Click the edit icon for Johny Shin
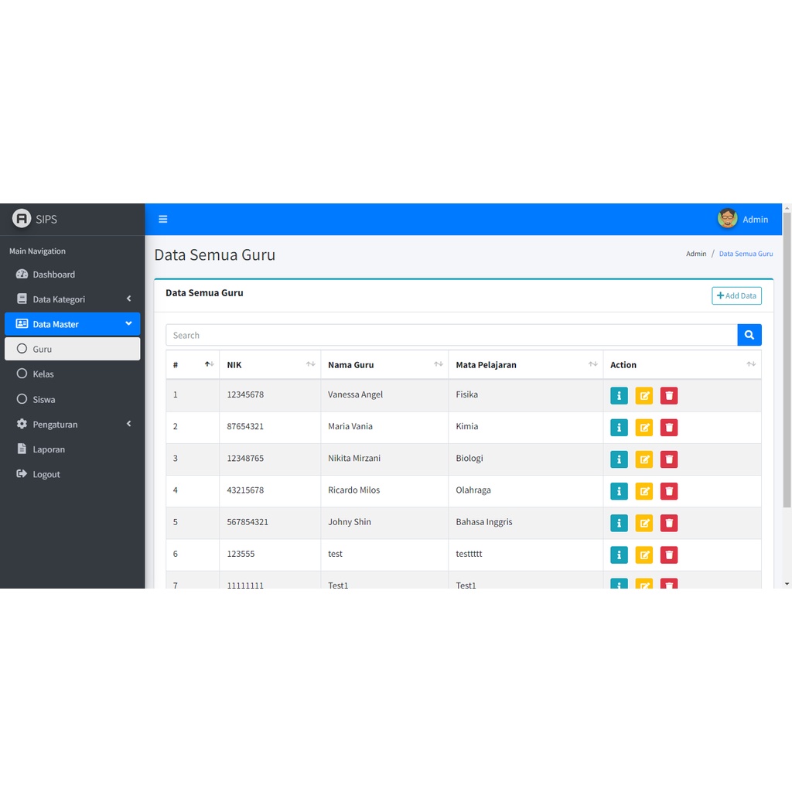This screenshot has width=792, height=792. click(643, 523)
